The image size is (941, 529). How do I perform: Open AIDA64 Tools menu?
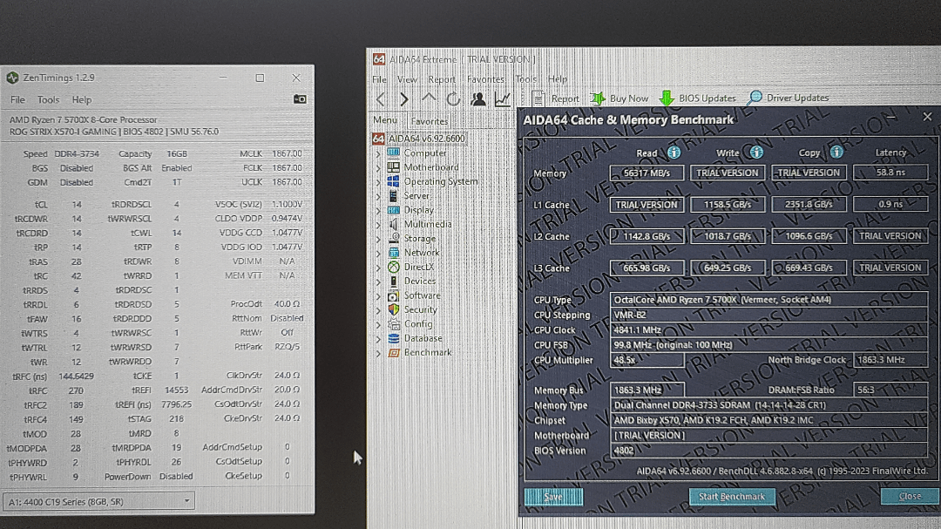525,79
